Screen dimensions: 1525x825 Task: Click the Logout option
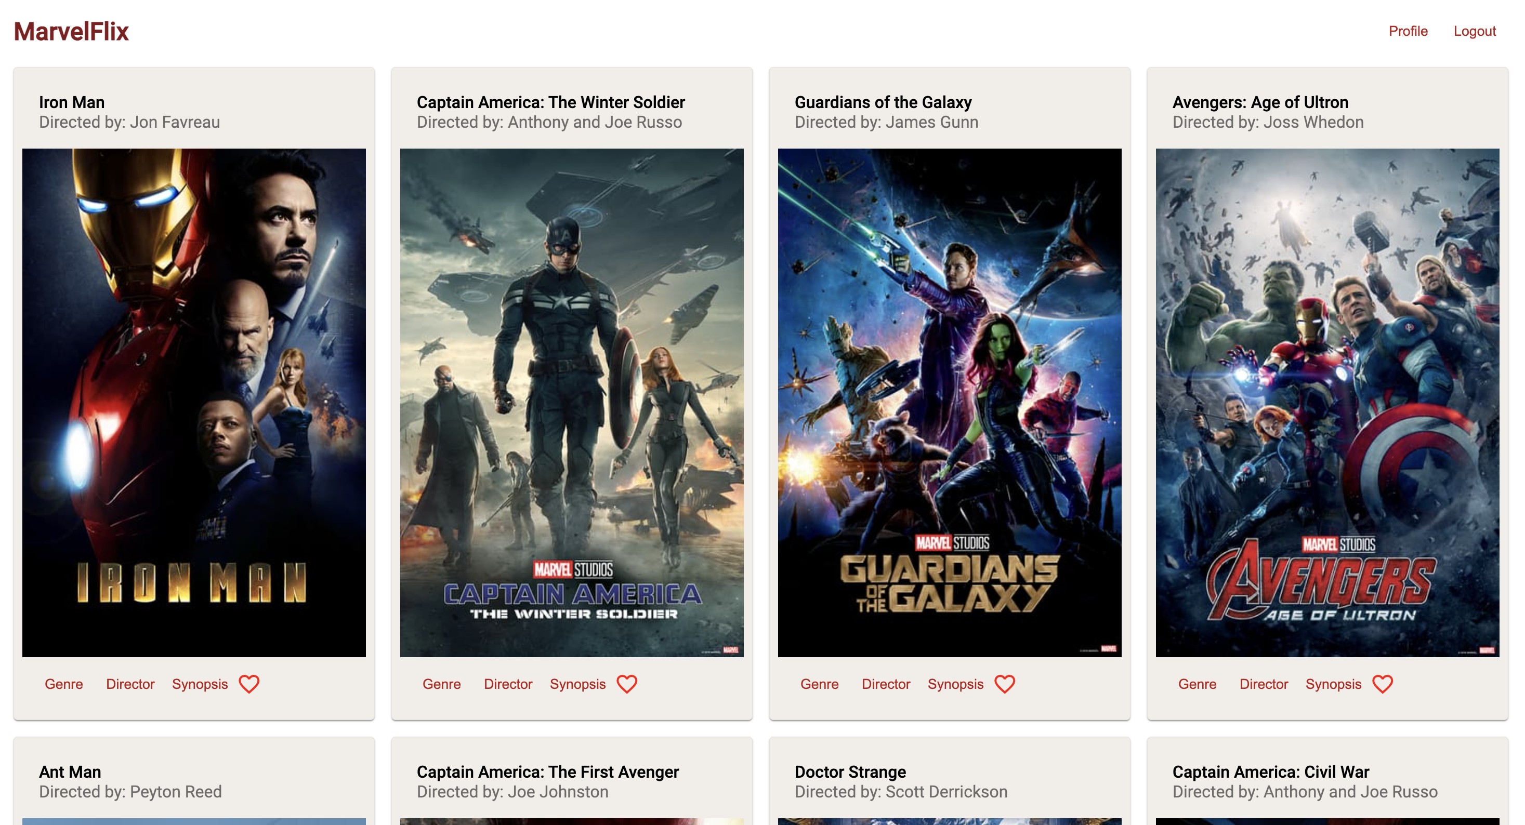[x=1476, y=31]
